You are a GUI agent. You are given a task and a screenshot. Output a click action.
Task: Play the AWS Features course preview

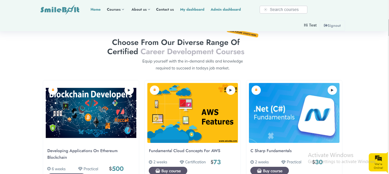coord(230,90)
